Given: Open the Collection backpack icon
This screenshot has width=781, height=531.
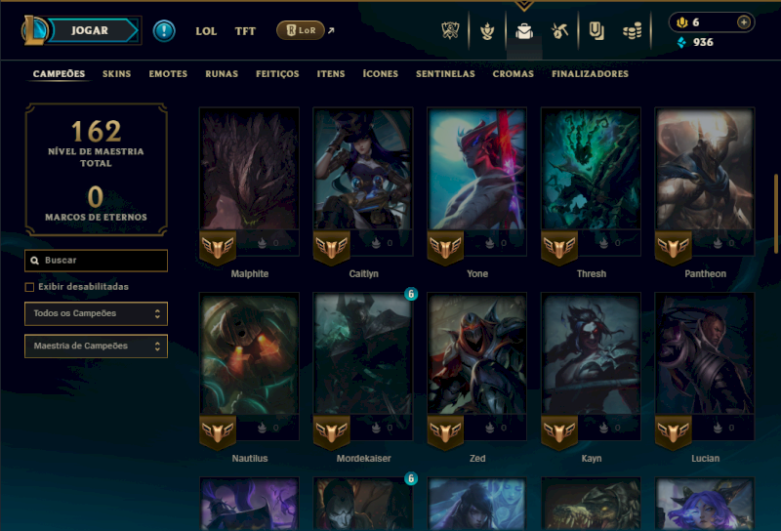Looking at the screenshot, I should click(524, 31).
